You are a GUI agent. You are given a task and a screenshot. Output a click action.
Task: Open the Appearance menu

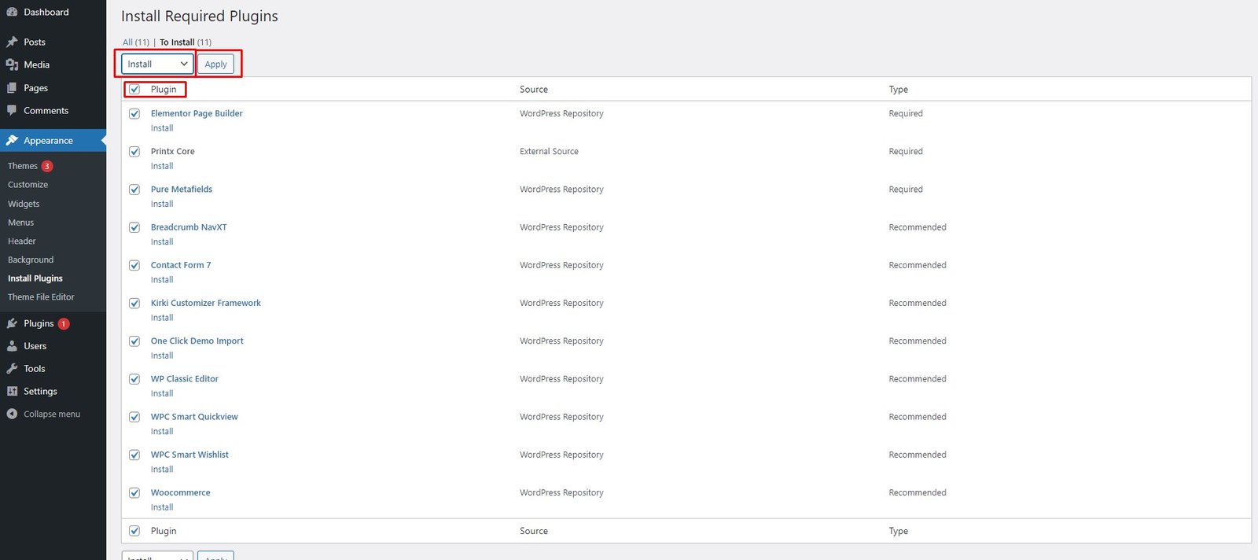click(48, 141)
